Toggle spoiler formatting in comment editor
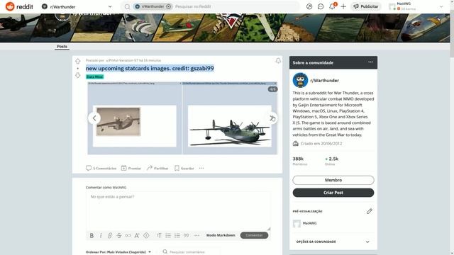The width and height of the screenshot is (454, 255). (146, 236)
